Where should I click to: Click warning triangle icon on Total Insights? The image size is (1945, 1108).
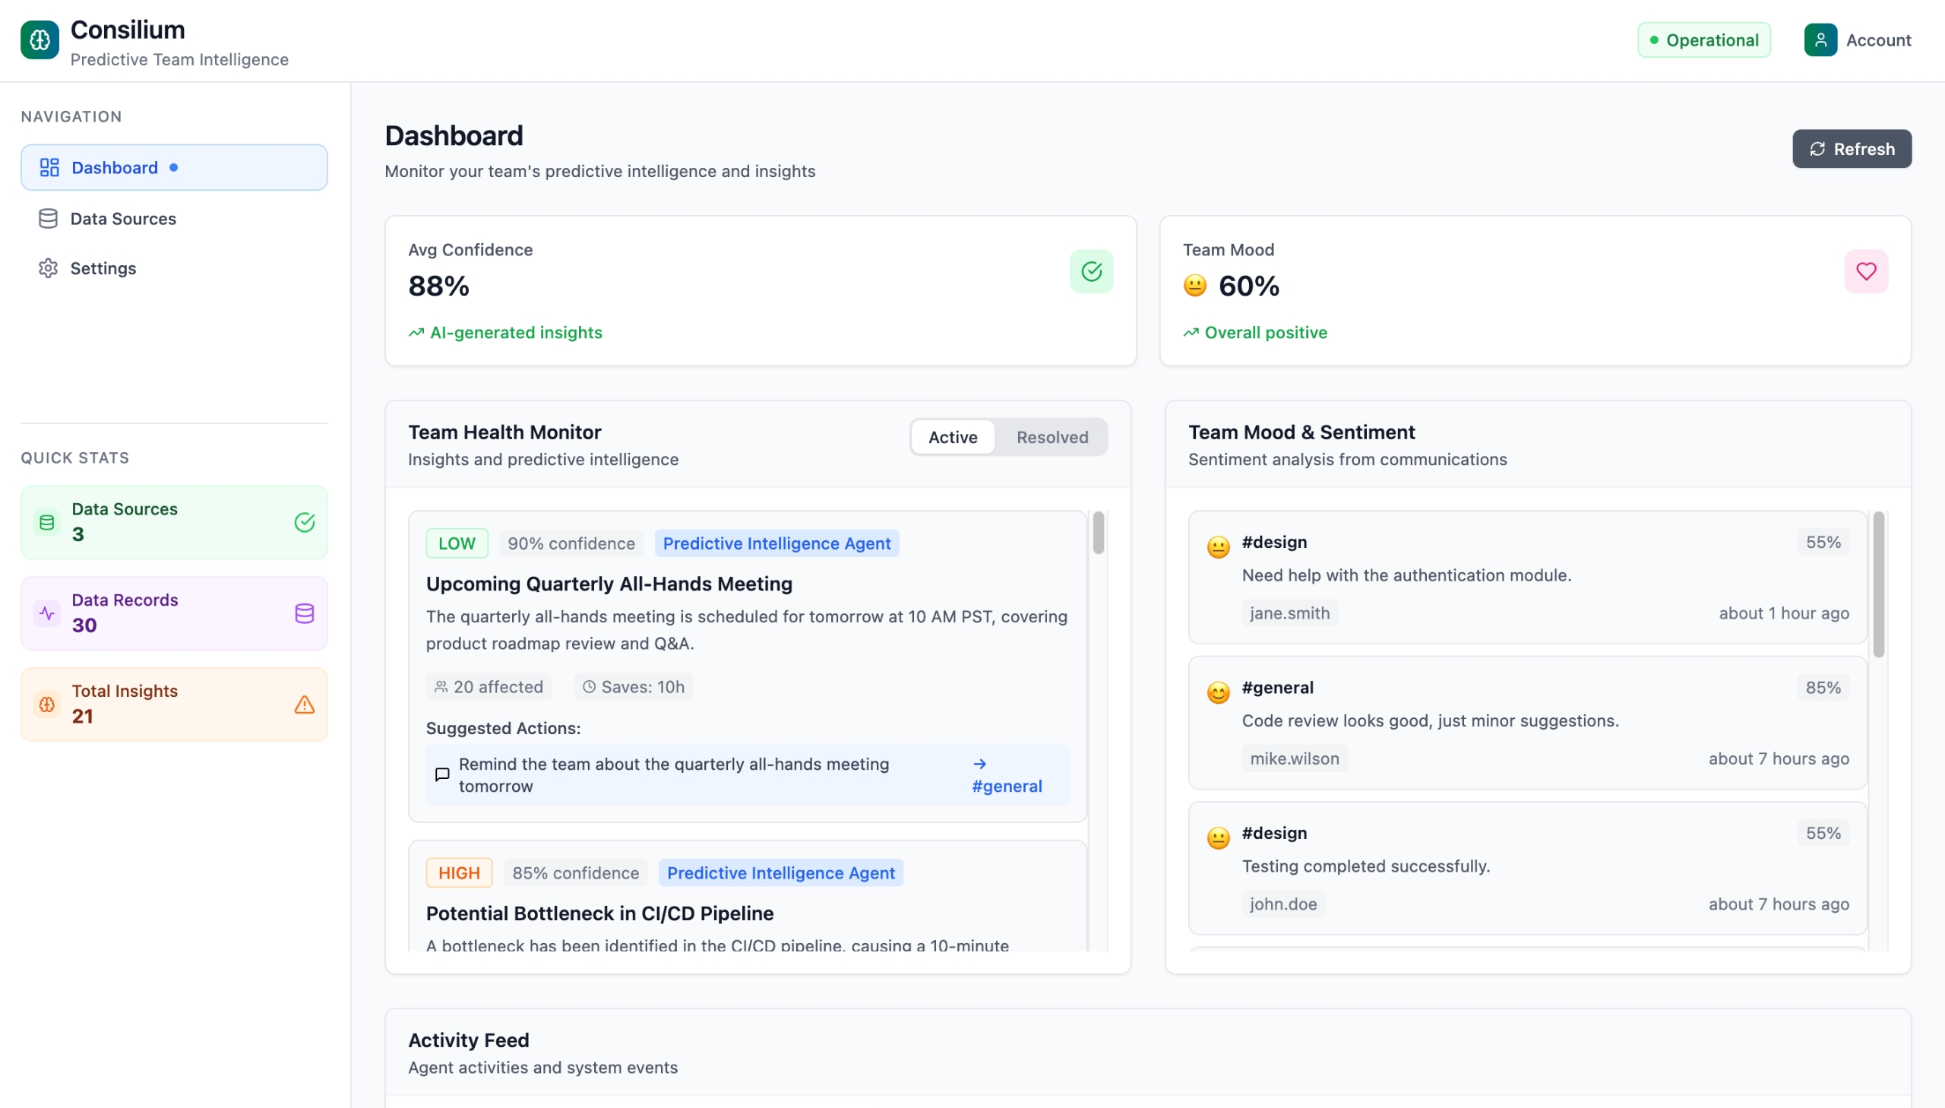pos(304,704)
